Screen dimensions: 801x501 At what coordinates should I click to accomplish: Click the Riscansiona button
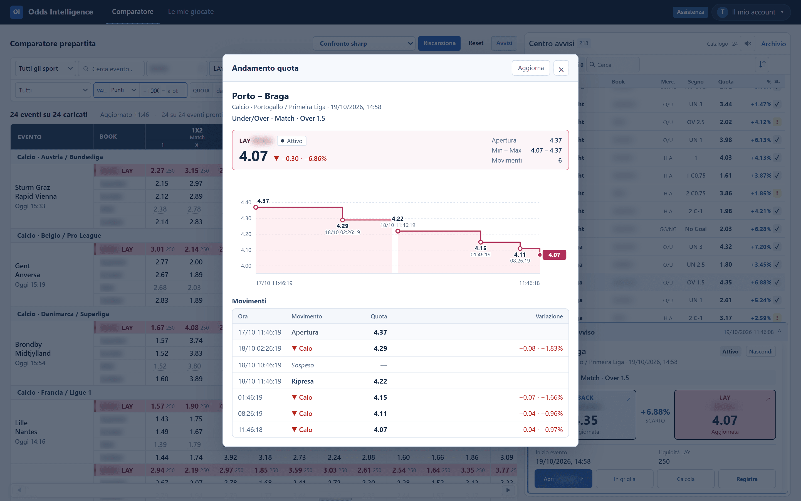click(x=439, y=43)
